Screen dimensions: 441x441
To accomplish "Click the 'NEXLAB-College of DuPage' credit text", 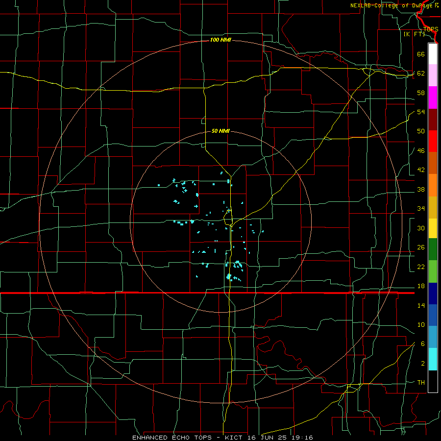I will [x=392, y=5].
